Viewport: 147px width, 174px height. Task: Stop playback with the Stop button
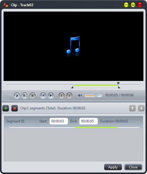[x=32, y=95]
